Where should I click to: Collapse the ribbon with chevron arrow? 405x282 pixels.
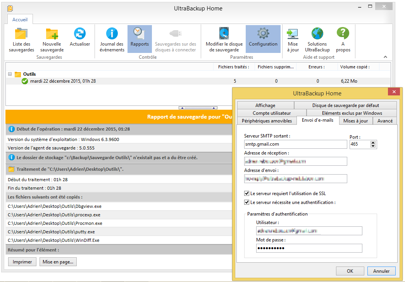(x=385, y=57)
